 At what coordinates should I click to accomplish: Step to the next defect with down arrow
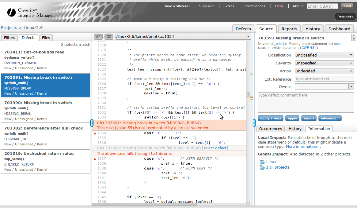click(x=354, y=39)
